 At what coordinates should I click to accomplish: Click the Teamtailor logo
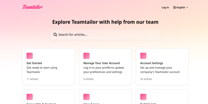click(32, 7)
